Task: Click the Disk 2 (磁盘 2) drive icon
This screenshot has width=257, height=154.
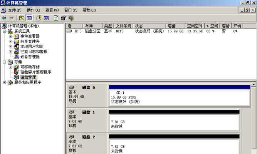Action: tap(71, 137)
